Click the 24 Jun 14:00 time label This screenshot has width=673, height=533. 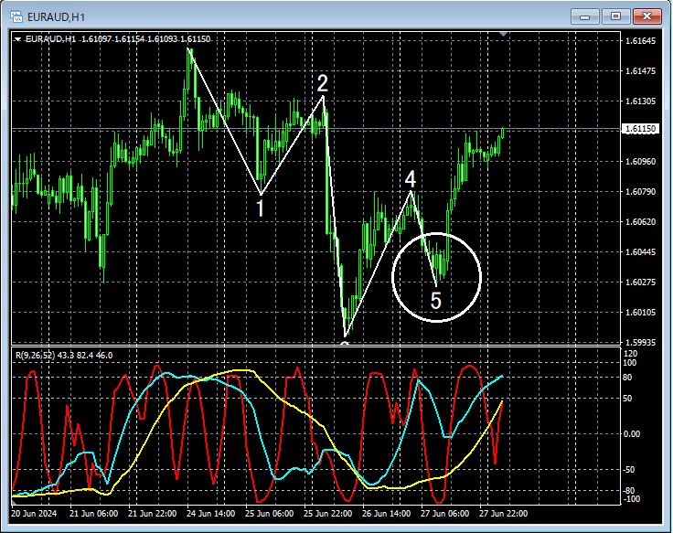[210, 513]
